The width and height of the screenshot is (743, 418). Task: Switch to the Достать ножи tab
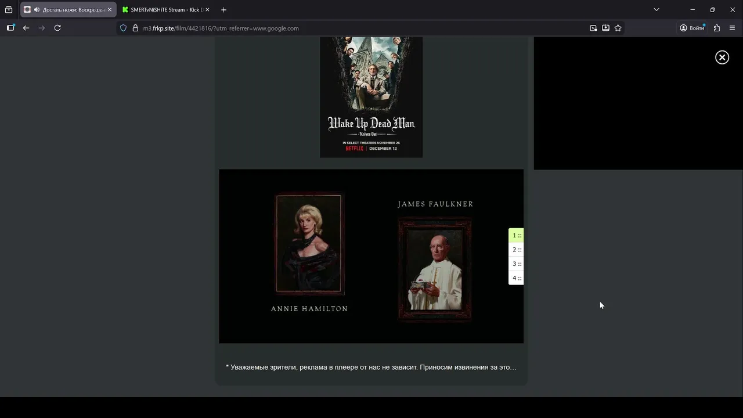click(68, 10)
